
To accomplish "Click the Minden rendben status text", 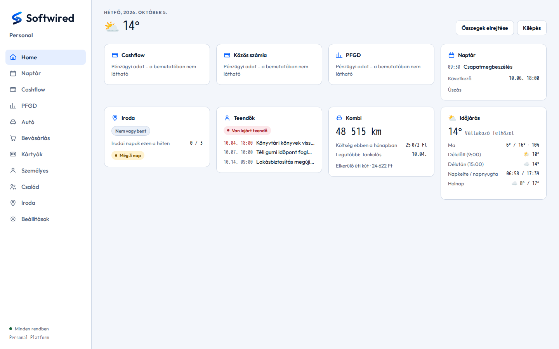I will pos(32,329).
